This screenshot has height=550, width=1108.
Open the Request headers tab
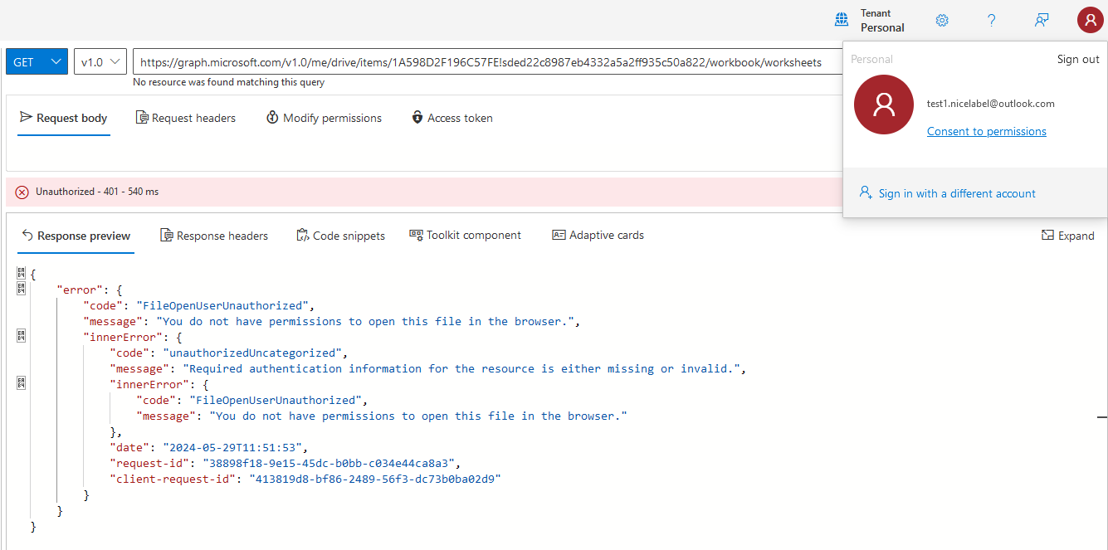coord(185,117)
